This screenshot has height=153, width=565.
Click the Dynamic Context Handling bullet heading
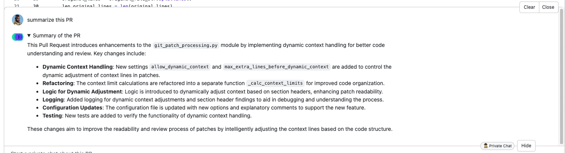[x=77, y=67]
